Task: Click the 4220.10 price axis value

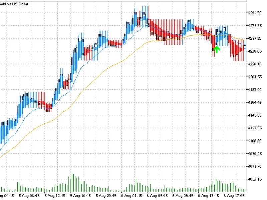Action: [x=255, y=64]
